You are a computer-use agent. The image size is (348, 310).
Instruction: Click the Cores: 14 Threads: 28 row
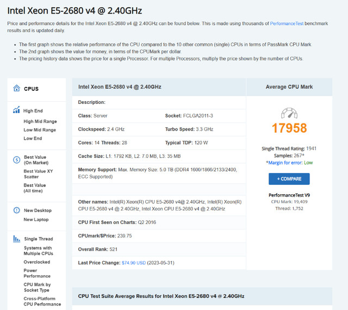(x=103, y=143)
